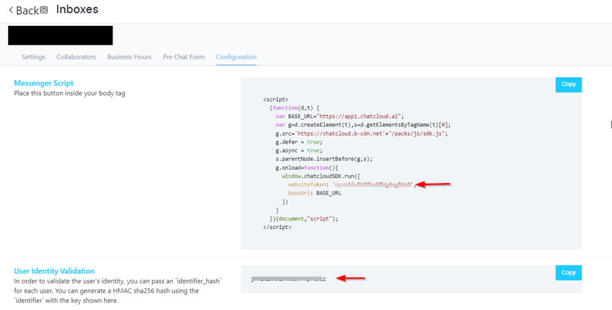Switch to the Collaborators tab
612x310 pixels.
coord(76,57)
